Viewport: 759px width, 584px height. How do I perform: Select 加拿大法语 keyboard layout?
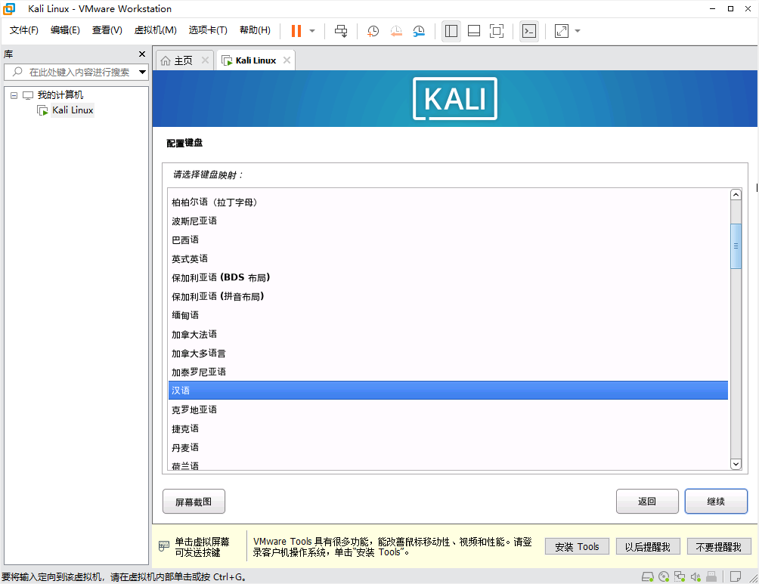448,334
